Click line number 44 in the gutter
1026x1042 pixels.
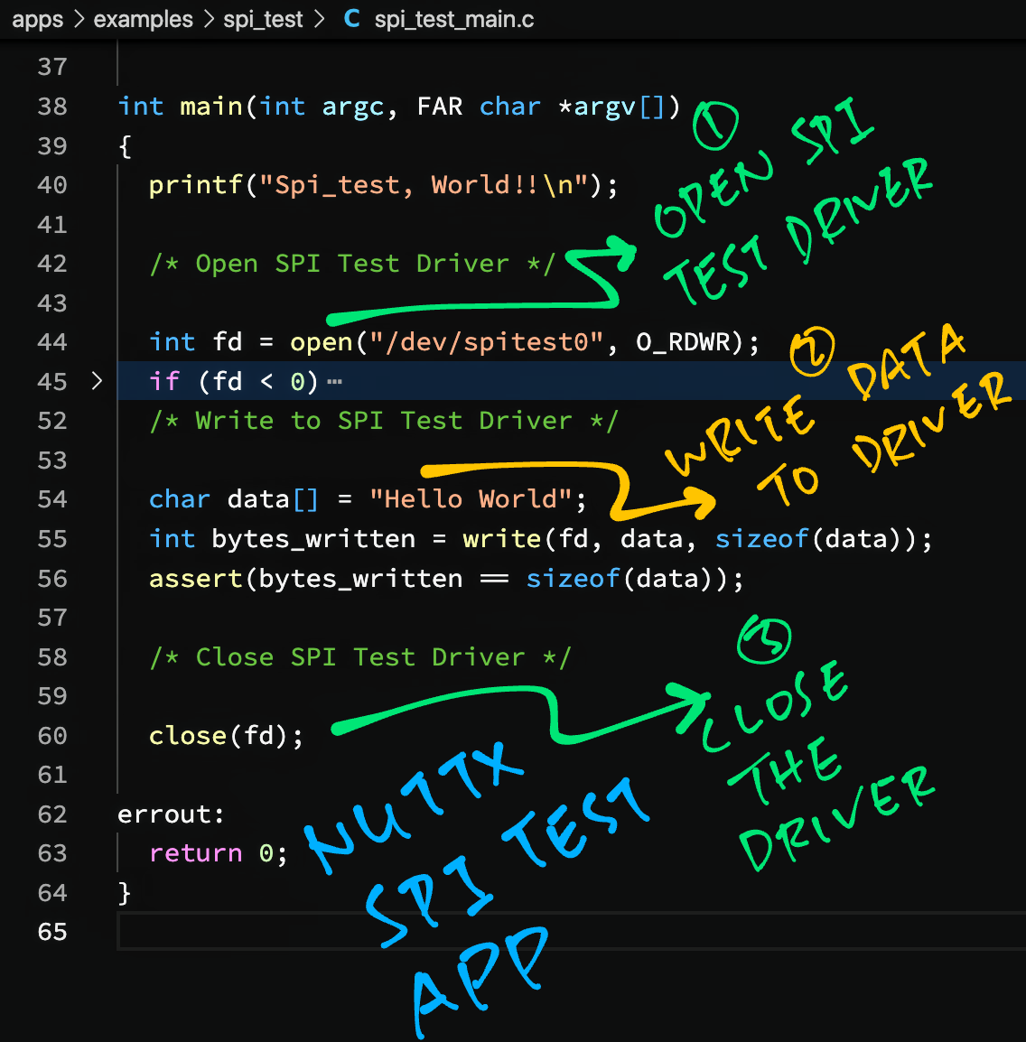point(52,342)
